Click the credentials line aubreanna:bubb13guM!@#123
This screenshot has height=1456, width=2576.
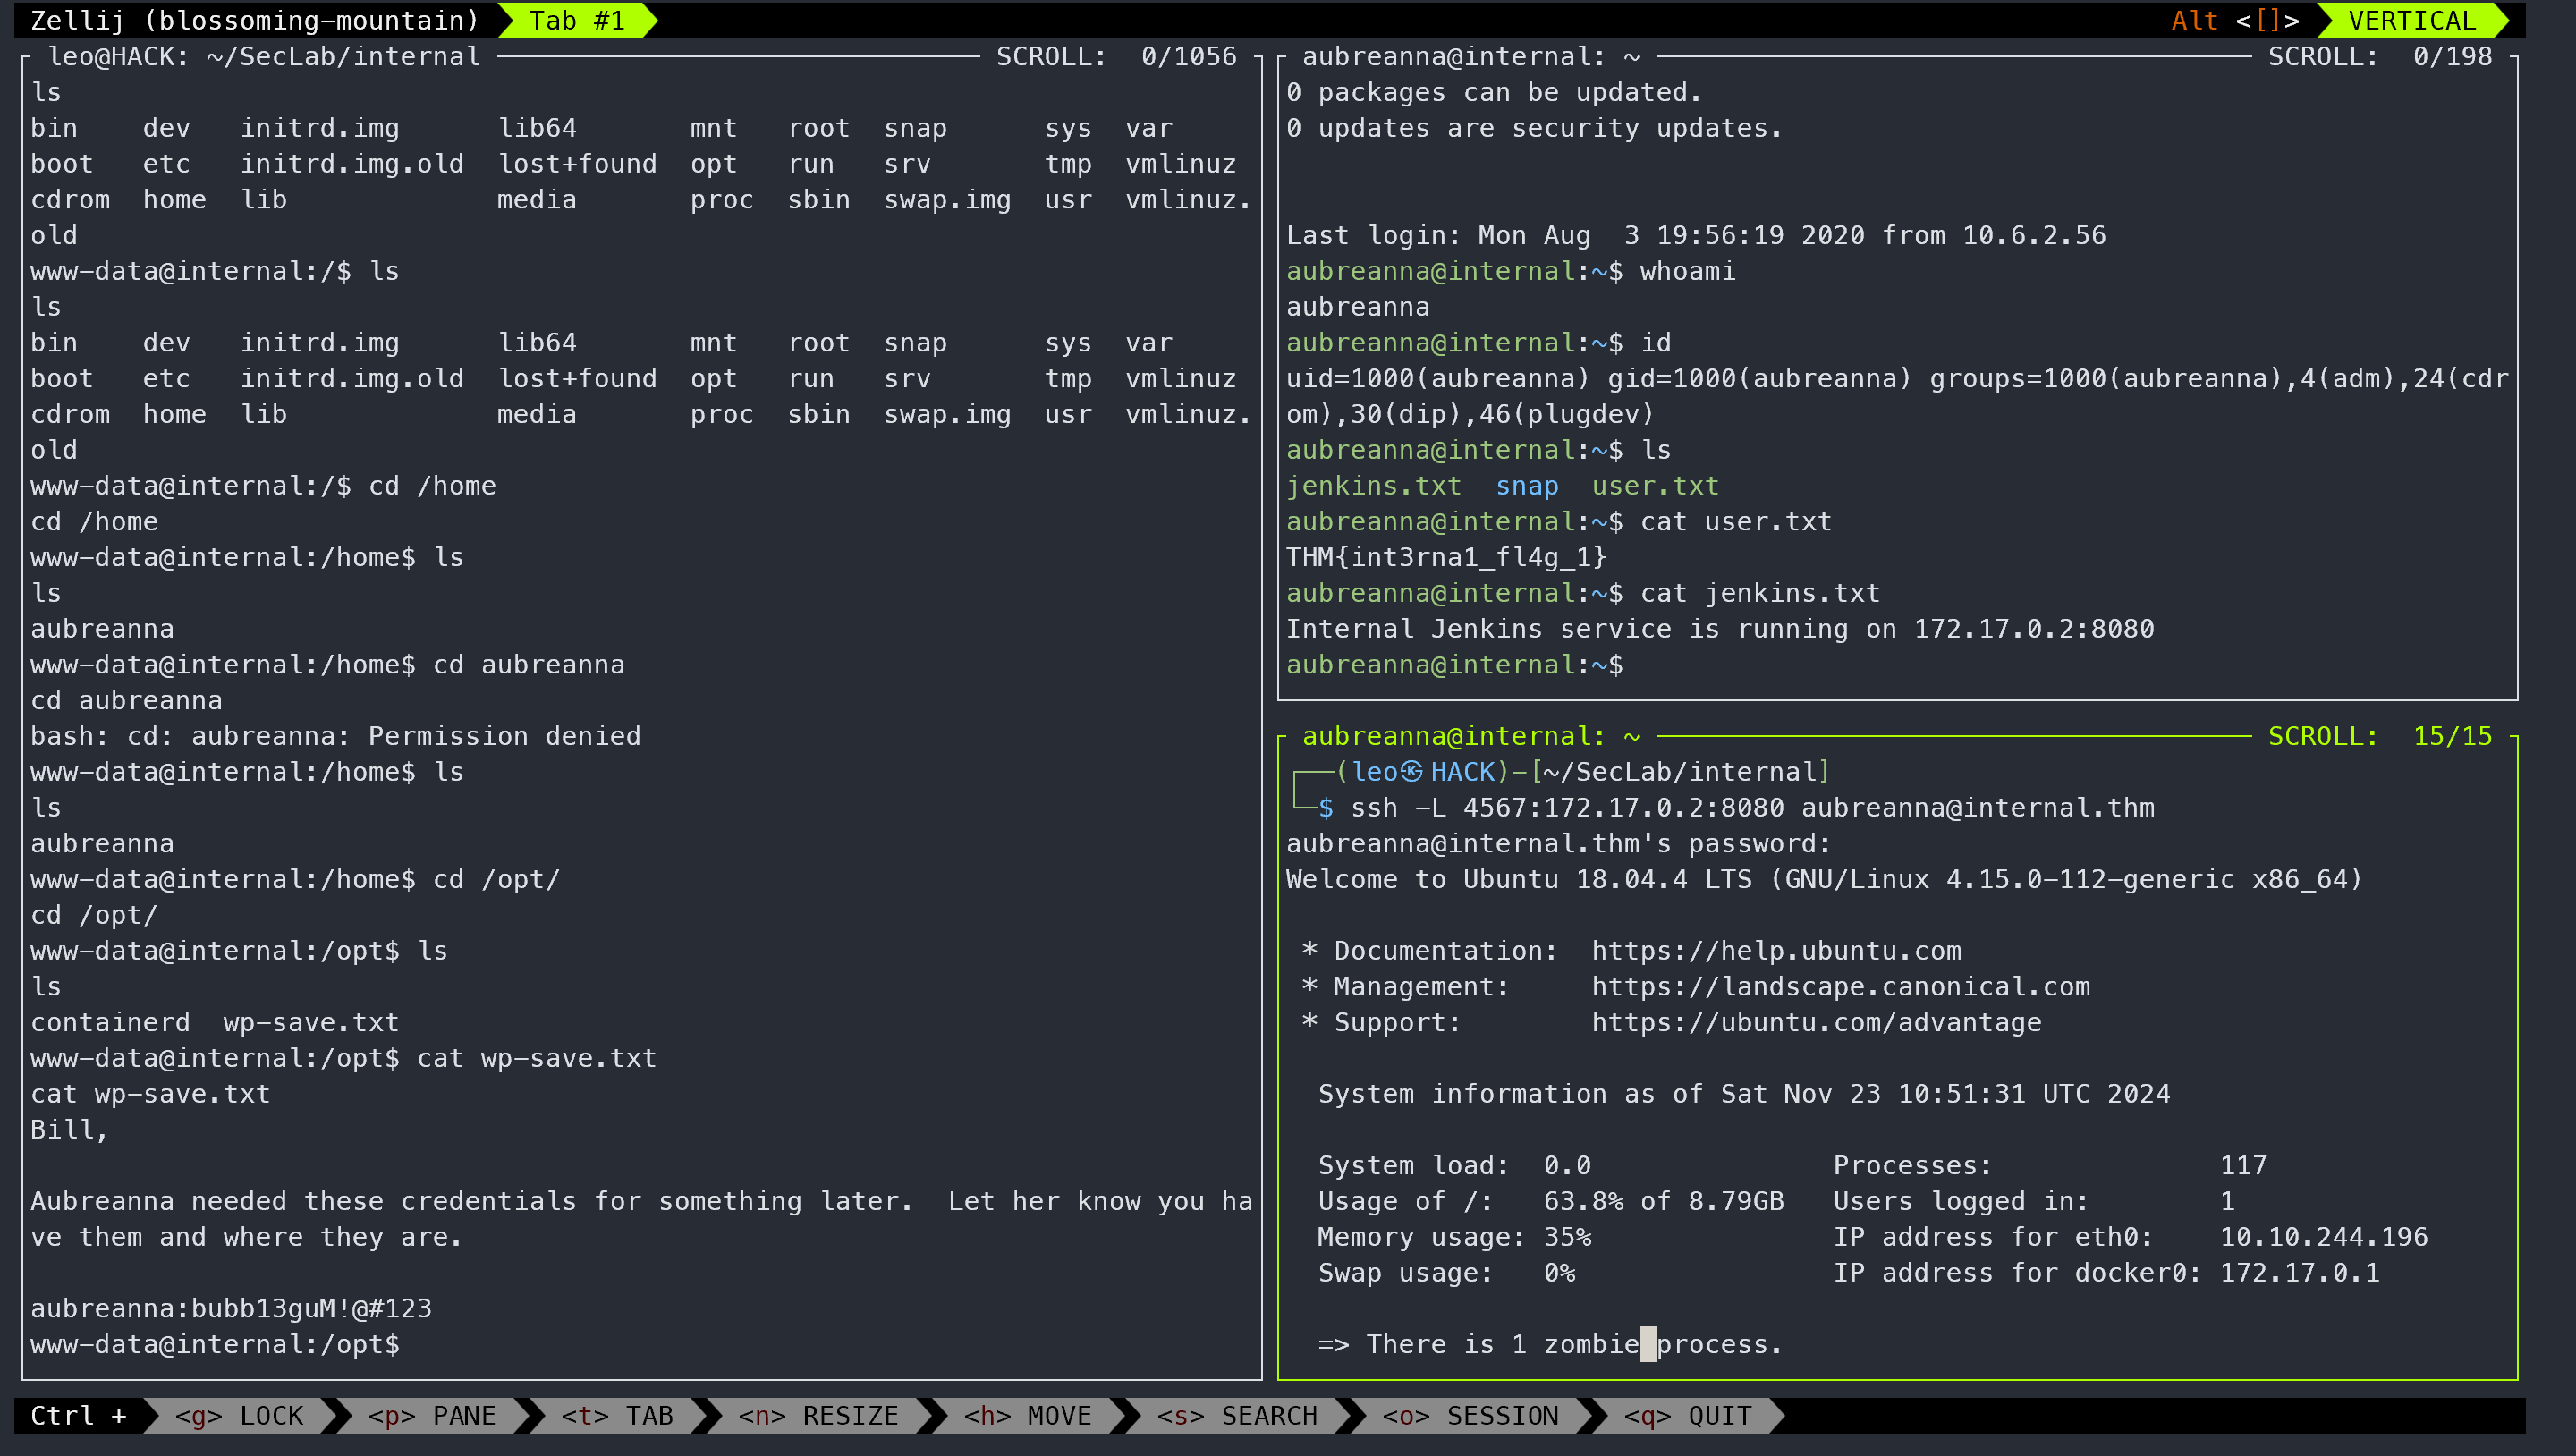point(231,1308)
